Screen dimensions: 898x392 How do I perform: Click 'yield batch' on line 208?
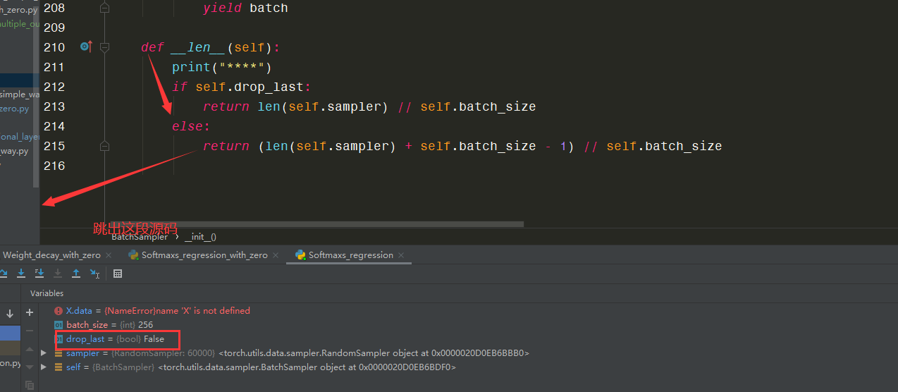click(x=245, y=8)
